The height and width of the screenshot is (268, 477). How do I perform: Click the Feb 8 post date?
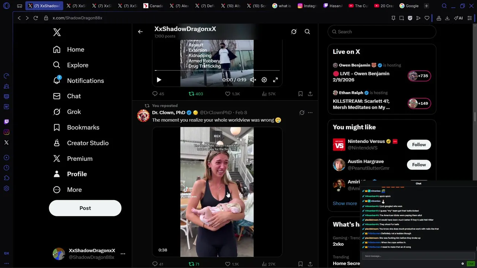point(241,112)
